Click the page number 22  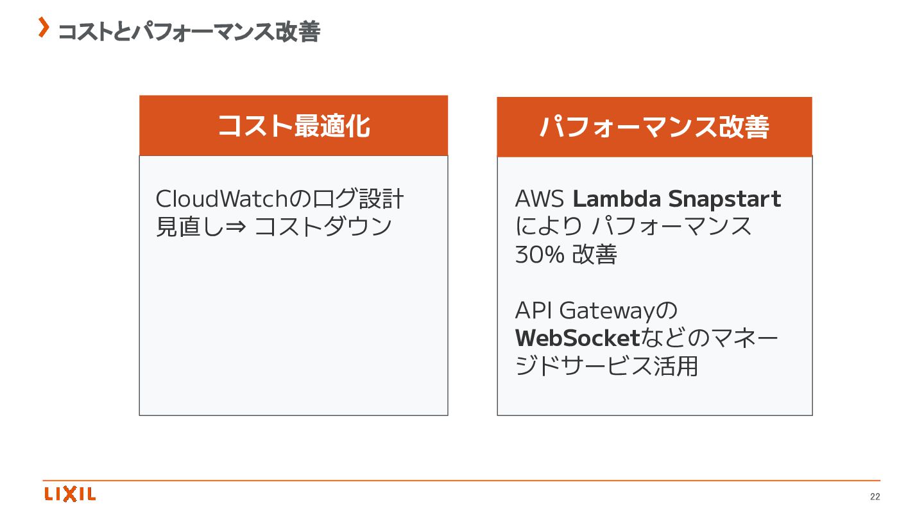pyautogui.click(x=875, y=497)
